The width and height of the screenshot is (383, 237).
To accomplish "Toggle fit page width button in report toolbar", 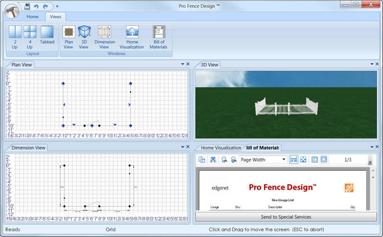I will (294, 159).
